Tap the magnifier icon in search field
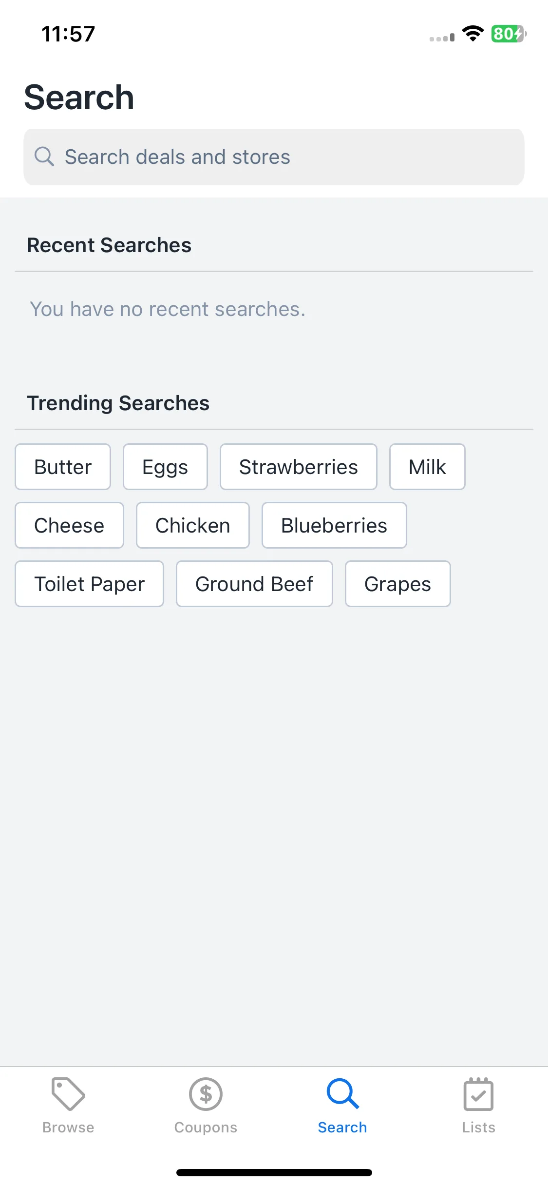 (x=44, y=157)
